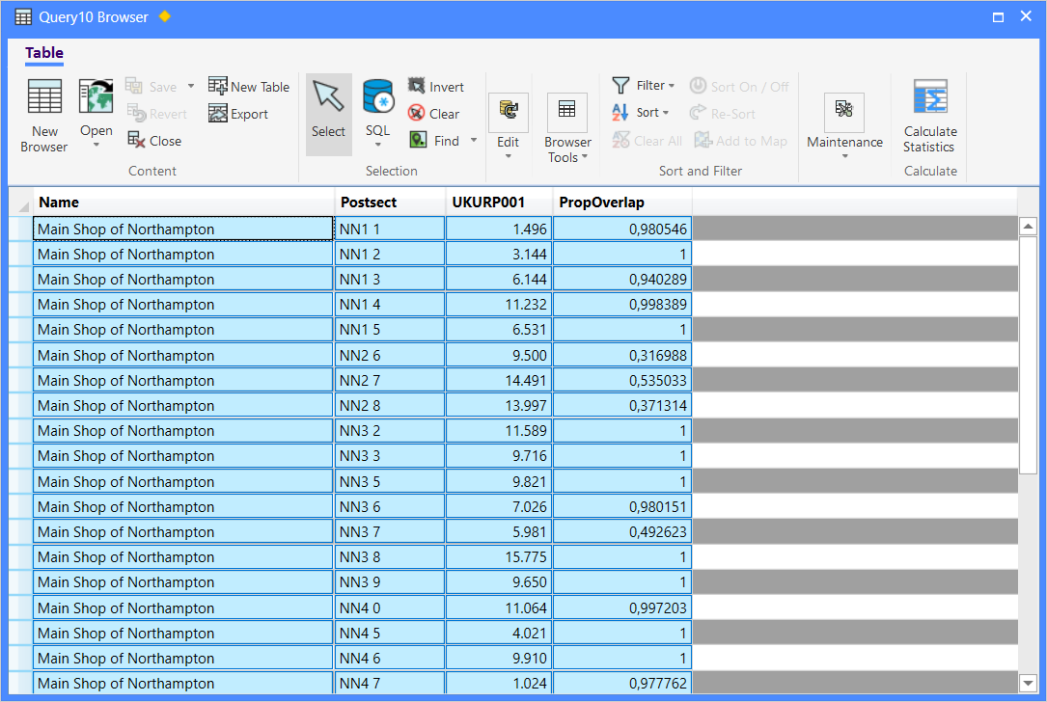Expand the Edit dropdown arrow
The image size is (1047, 702).
click(x=509, y=156)
